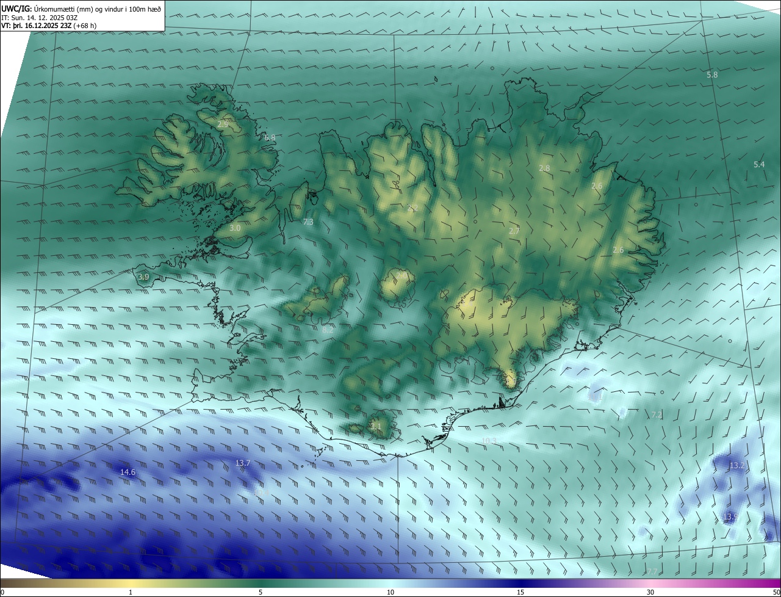Click the 2.7 value in central Iceland
Screen dimensions: 781x597
[x=514, y=231]
